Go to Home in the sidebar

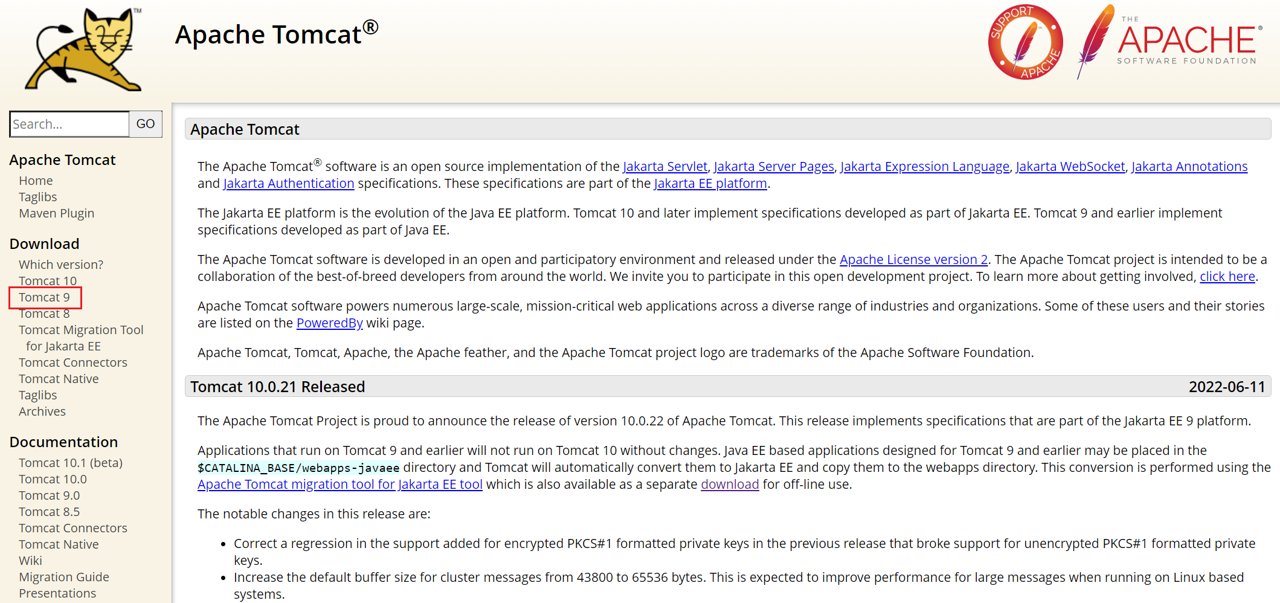[36, 181]
